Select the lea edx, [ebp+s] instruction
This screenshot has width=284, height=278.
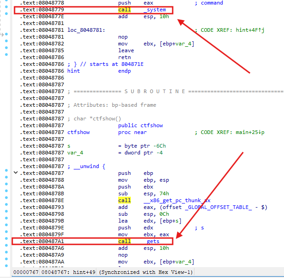click(150, 221)
